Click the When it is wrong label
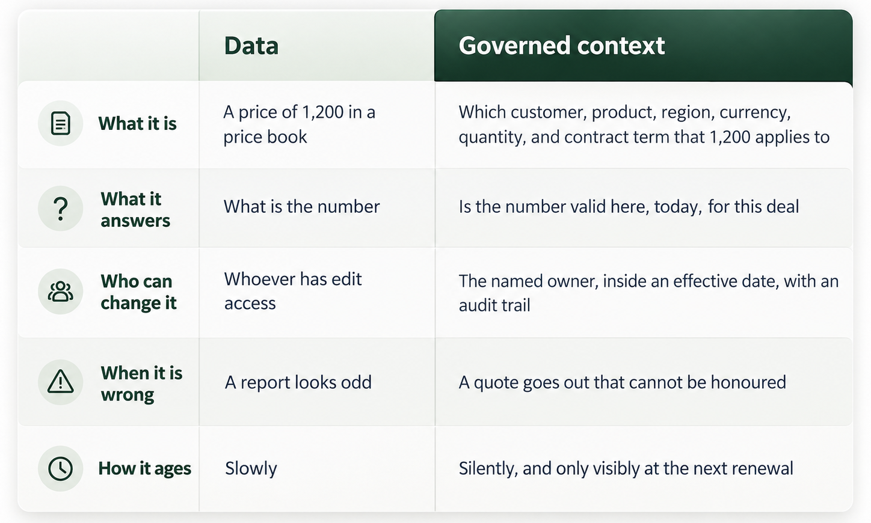 [x=141, y=383]
